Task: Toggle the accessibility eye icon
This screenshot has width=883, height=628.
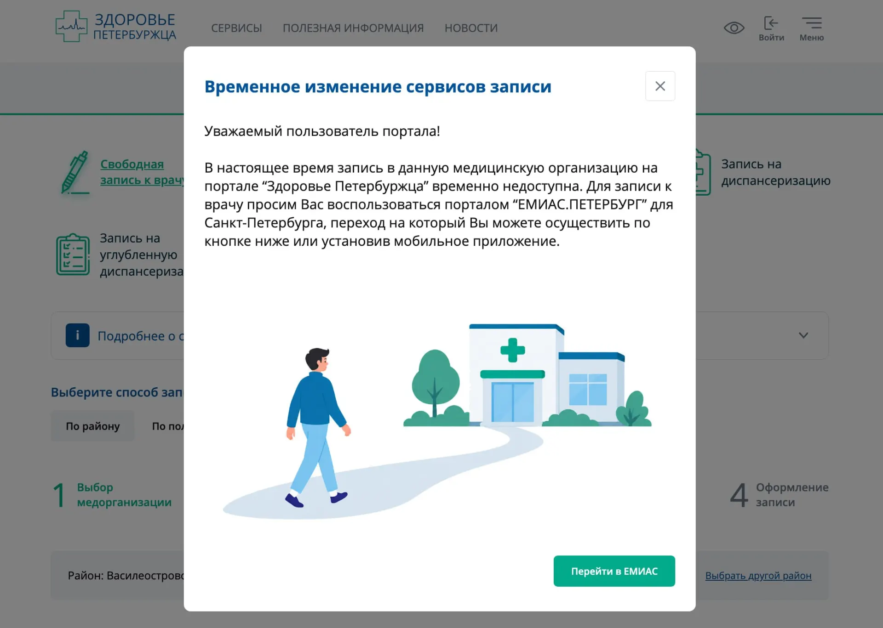Action: click(x=734, y=28)
